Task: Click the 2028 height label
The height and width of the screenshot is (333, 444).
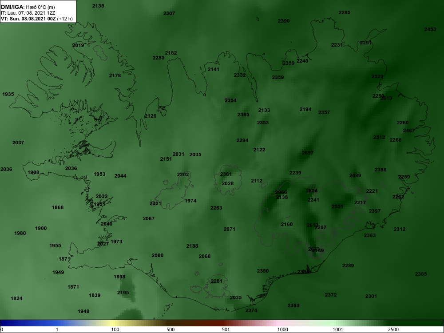Action: (228, 184)
